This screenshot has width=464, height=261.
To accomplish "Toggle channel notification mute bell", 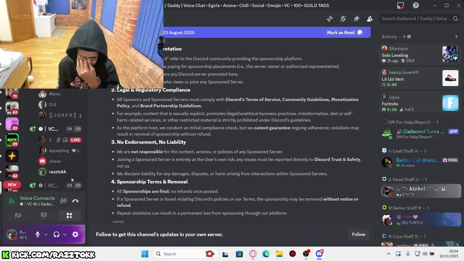I will pos(343,19).
